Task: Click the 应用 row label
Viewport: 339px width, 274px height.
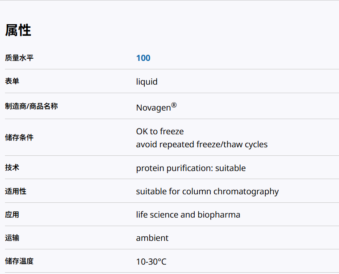Action: click(12, 214)
